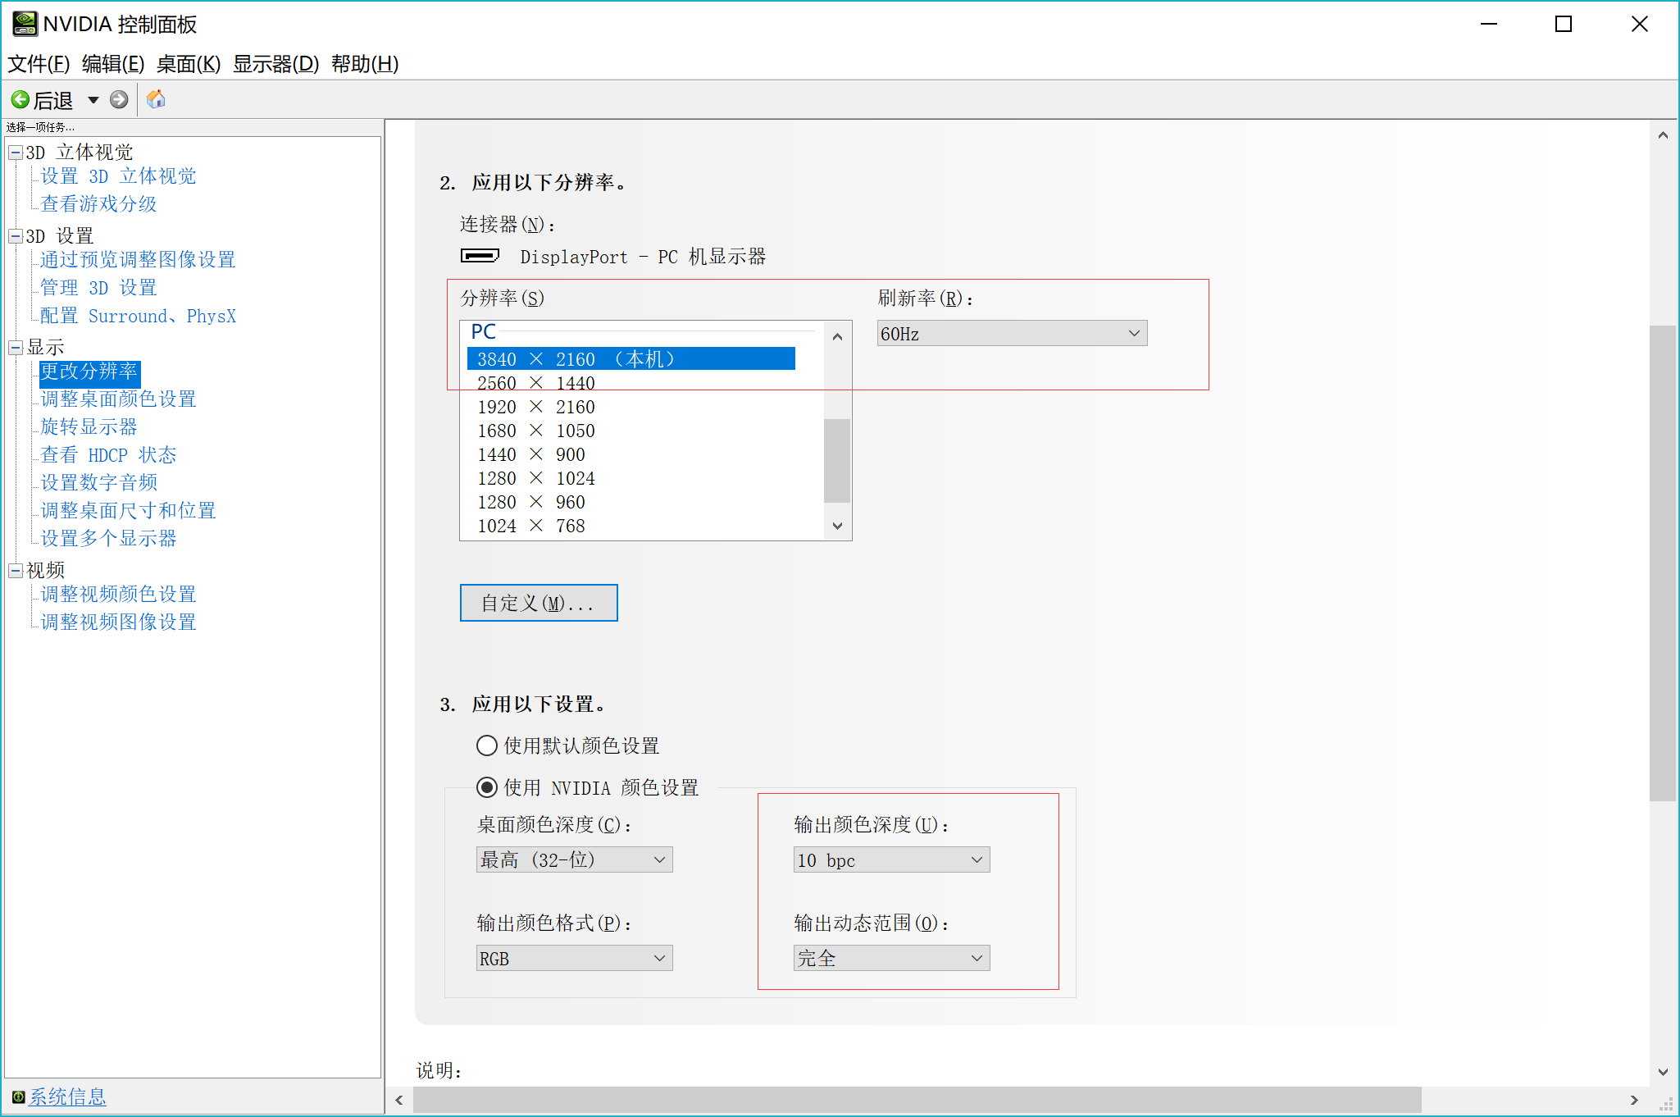This screenshot has height=1117, width=1680.
Task: Click the green Back arrow icon
Action: (x=20, y=100)
